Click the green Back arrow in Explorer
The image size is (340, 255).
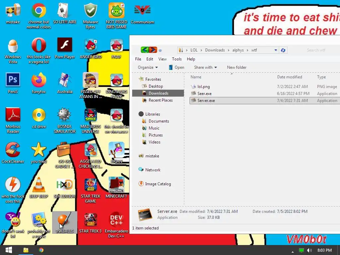144,50
